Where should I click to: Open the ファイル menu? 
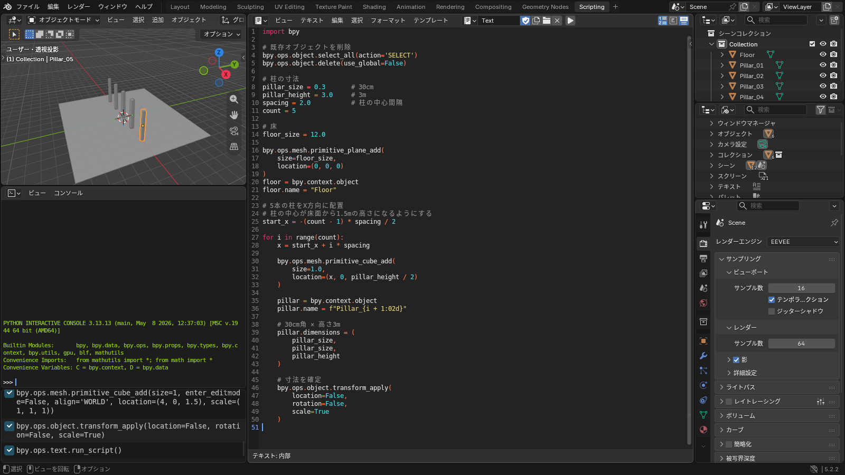click(x=27, y=7)
